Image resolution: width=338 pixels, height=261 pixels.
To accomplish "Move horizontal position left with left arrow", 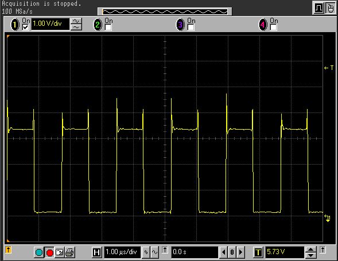I will [223, 252].
